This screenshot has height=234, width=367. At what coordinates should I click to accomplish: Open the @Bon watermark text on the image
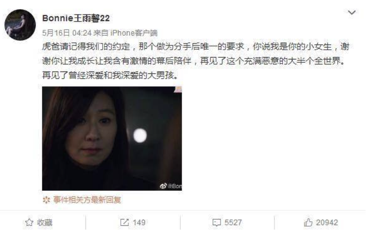pyautogui.click(x=175, y=186)
